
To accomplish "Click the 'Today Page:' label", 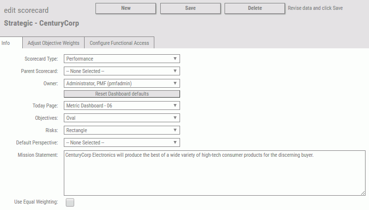I will tap(45, 106).
